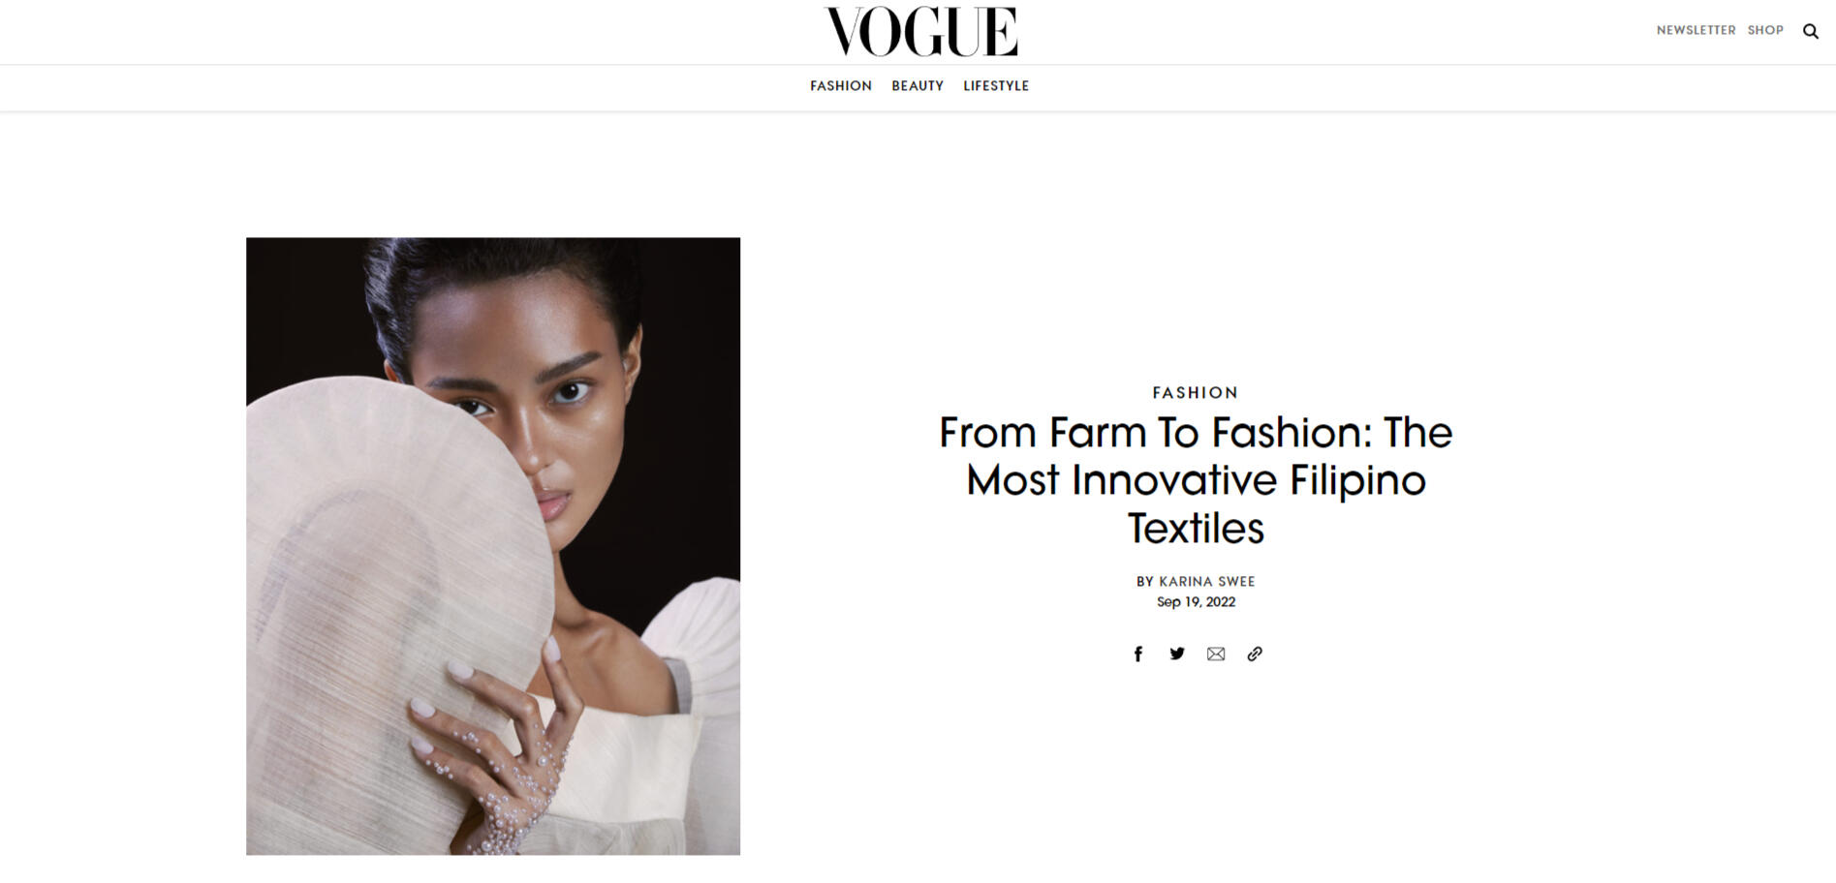Viewport: 1836px width, 883px height.
Task: Share article on Facebook
Action: tap(1138, 654)
